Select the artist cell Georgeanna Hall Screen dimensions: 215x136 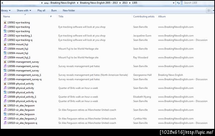pos(142,75)
